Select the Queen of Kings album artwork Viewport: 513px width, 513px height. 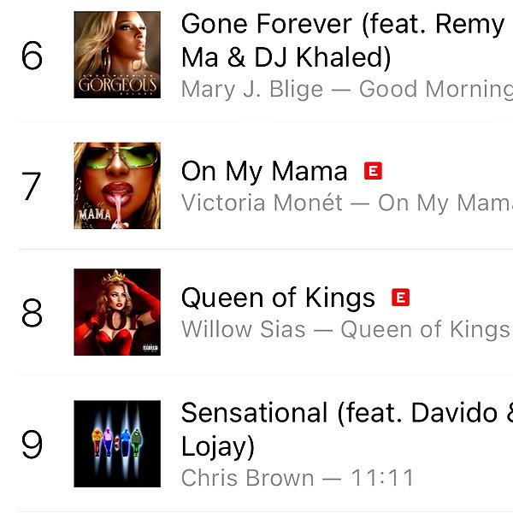(117, 312)
